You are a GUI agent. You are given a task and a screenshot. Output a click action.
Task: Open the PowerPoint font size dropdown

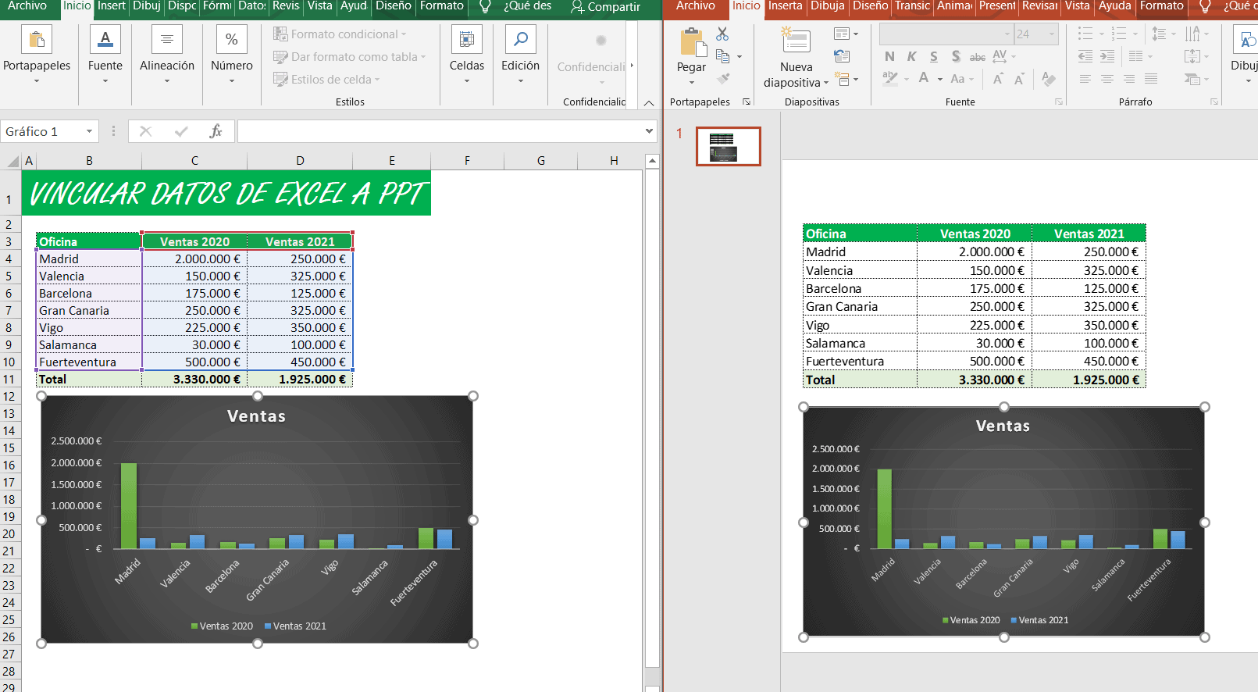[1051, 34]
